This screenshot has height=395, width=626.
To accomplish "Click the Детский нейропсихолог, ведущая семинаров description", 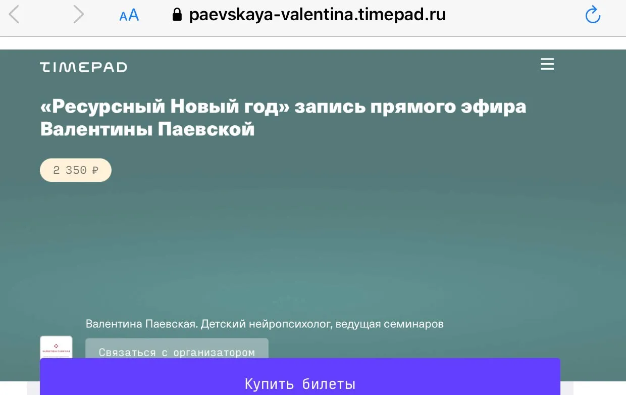I will click(322, 324).
